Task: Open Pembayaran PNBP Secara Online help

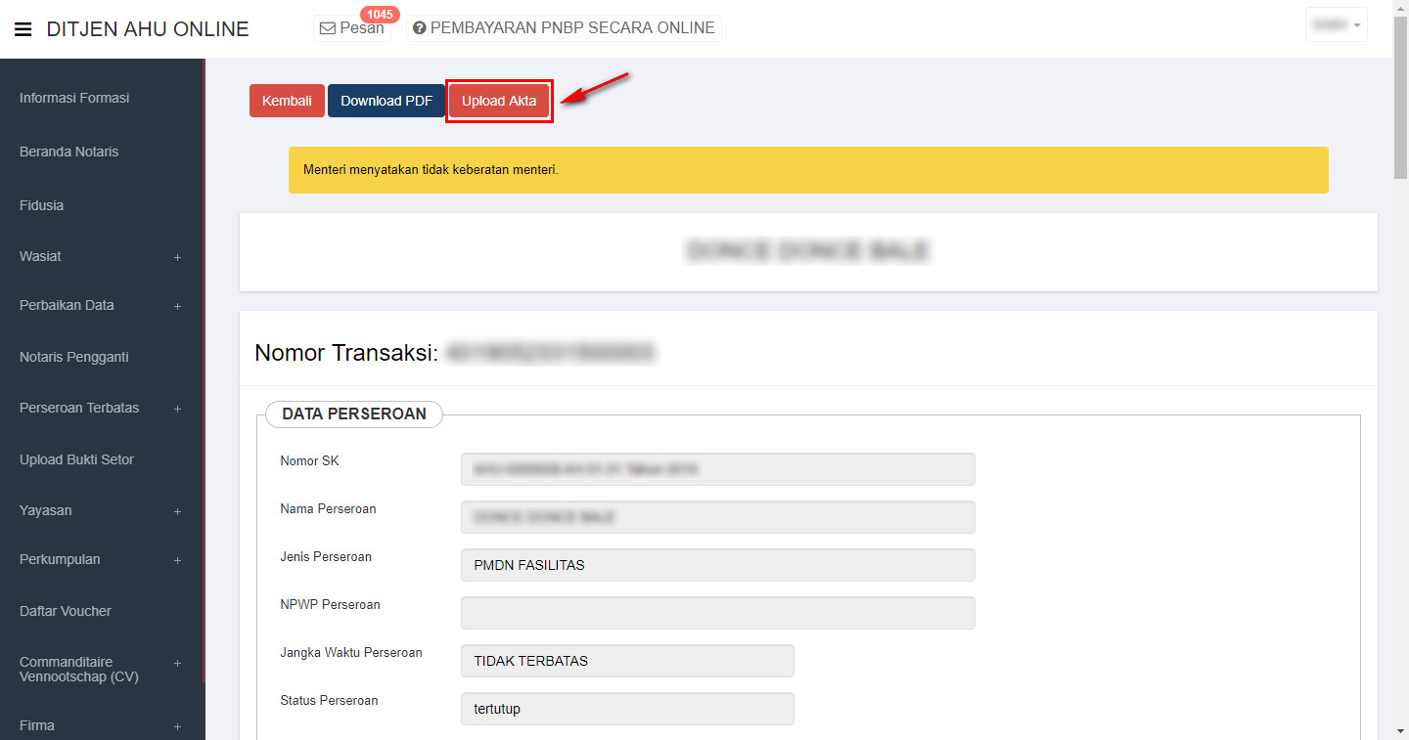Action: 564,28
